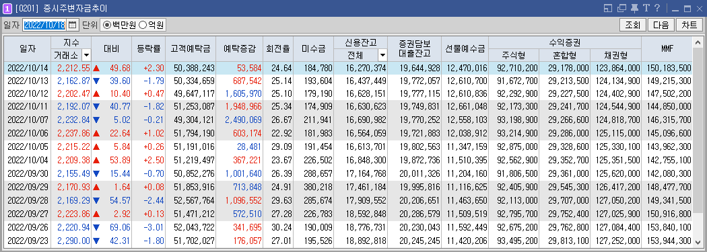Click the 등락률 column header
This screenshot has height=252, width=707.
click(148, 49)
